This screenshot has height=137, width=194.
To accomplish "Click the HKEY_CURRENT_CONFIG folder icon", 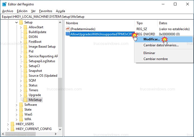I will [x=13, y=129].
